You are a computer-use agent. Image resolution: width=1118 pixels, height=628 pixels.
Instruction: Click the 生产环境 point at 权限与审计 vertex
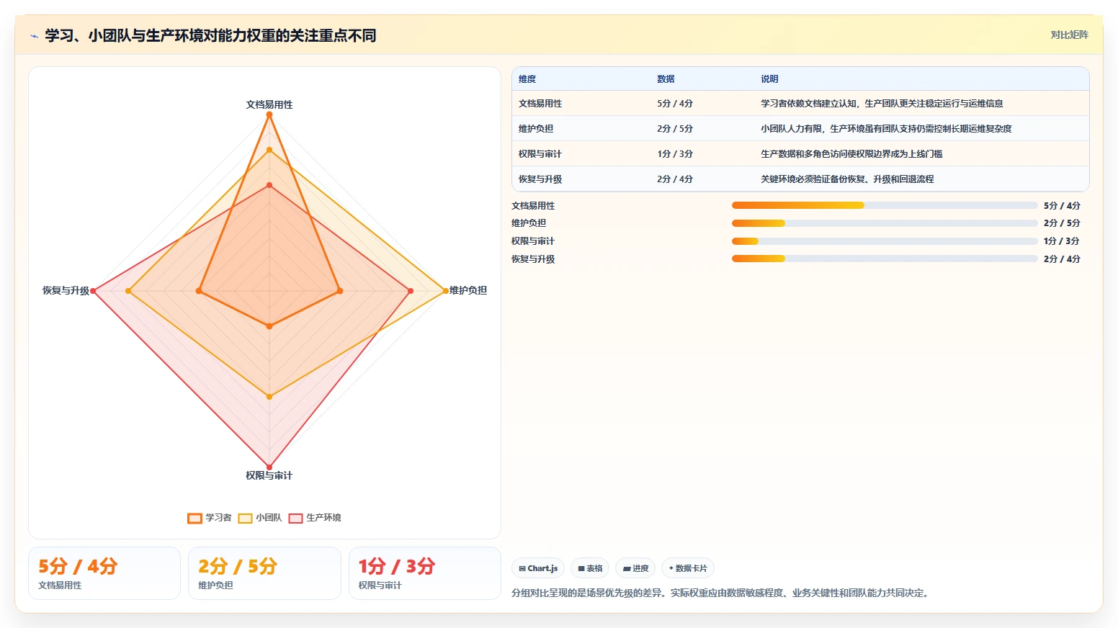(x=269, y=467)
